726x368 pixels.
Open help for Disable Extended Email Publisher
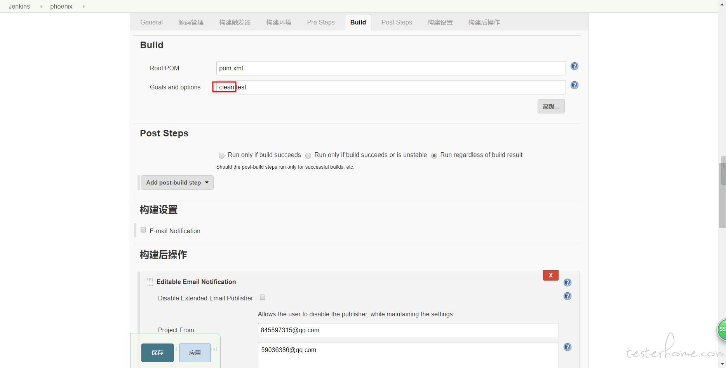point(567,296)
